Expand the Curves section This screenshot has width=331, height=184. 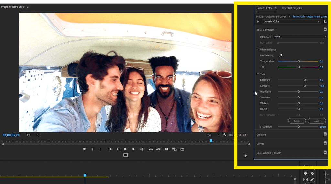point(260,144)
